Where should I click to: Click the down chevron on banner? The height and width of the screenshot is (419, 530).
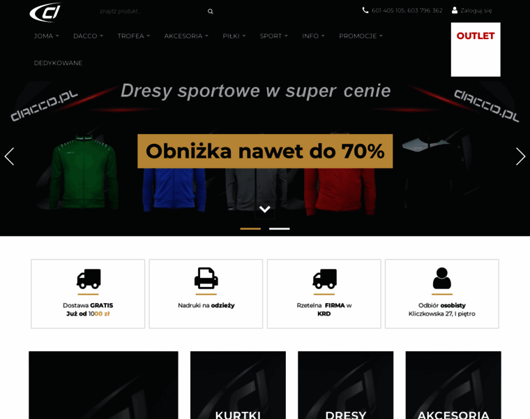click(x=265, y=209)
